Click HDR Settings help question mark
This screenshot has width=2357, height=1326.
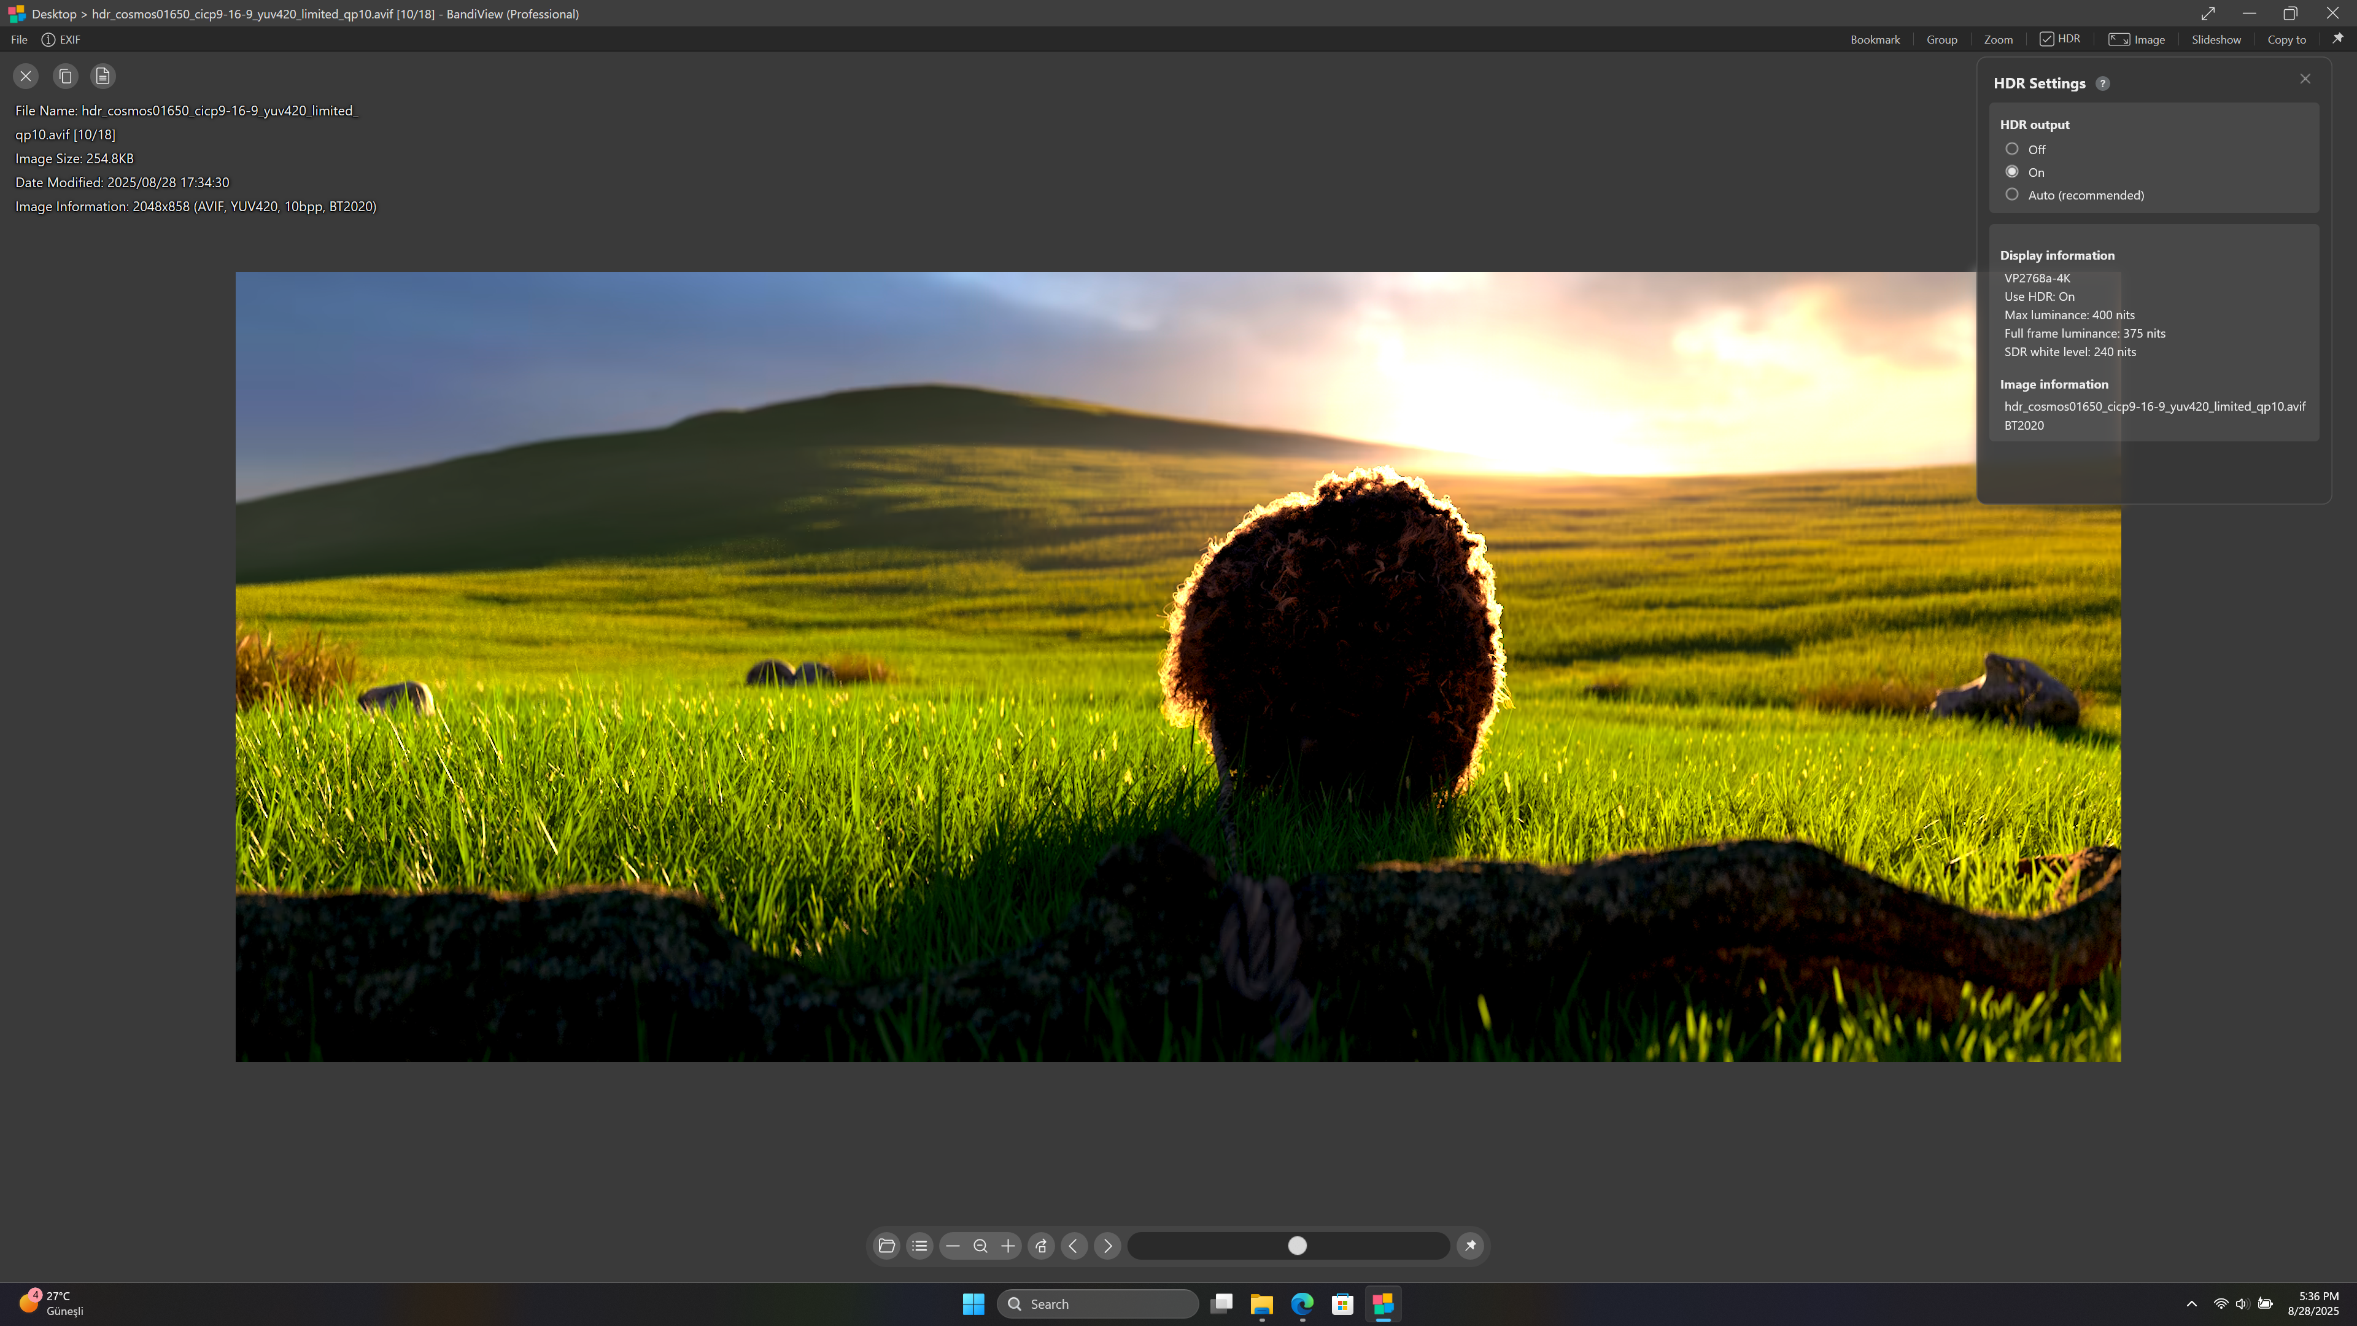(x=2103, y=83)
